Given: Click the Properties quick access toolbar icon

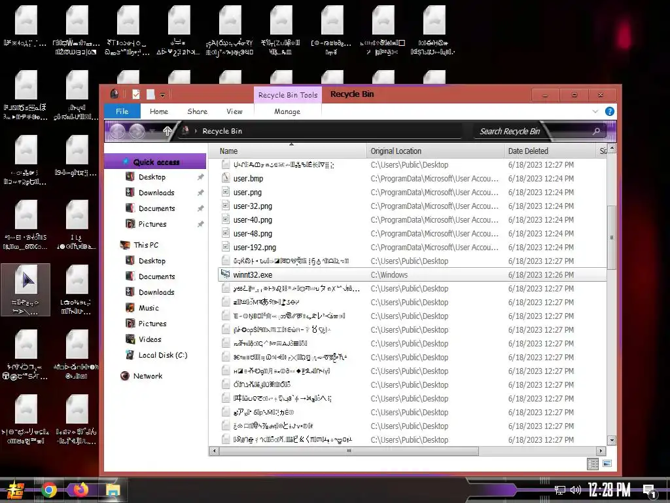Looking at the screenshot, I should (136, 94).
